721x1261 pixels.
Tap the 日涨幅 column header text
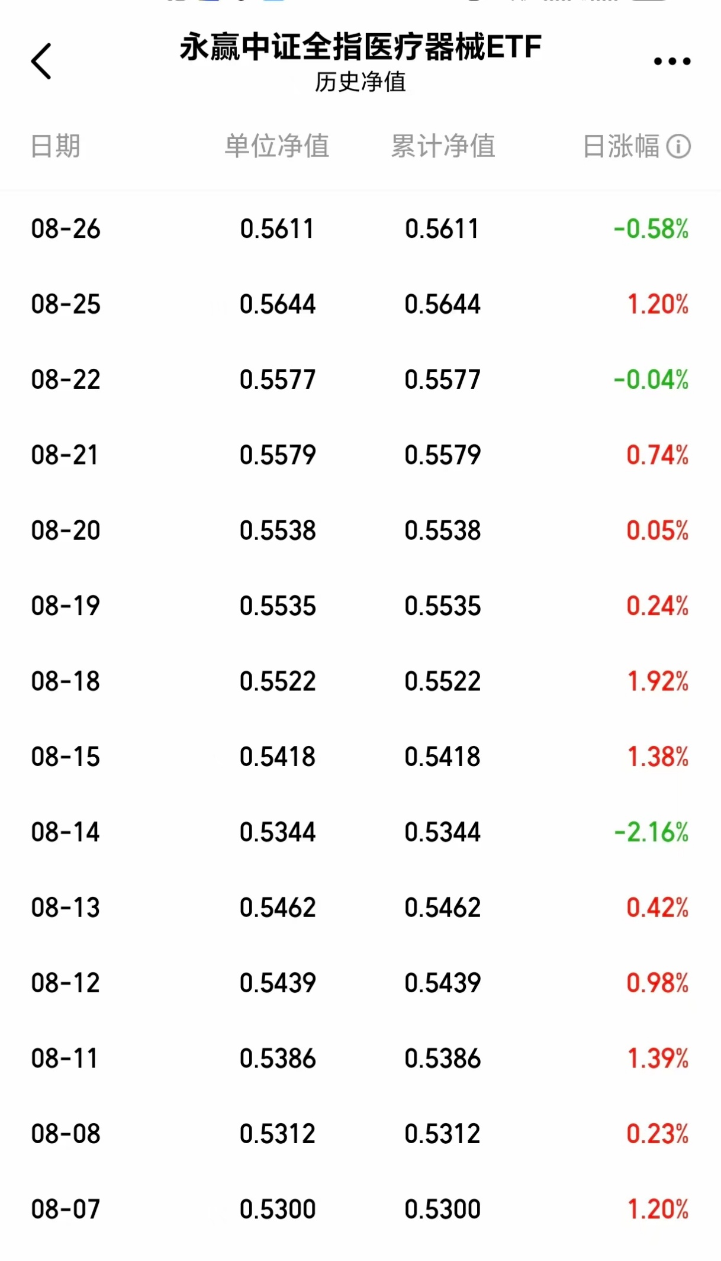click(621, 146)
